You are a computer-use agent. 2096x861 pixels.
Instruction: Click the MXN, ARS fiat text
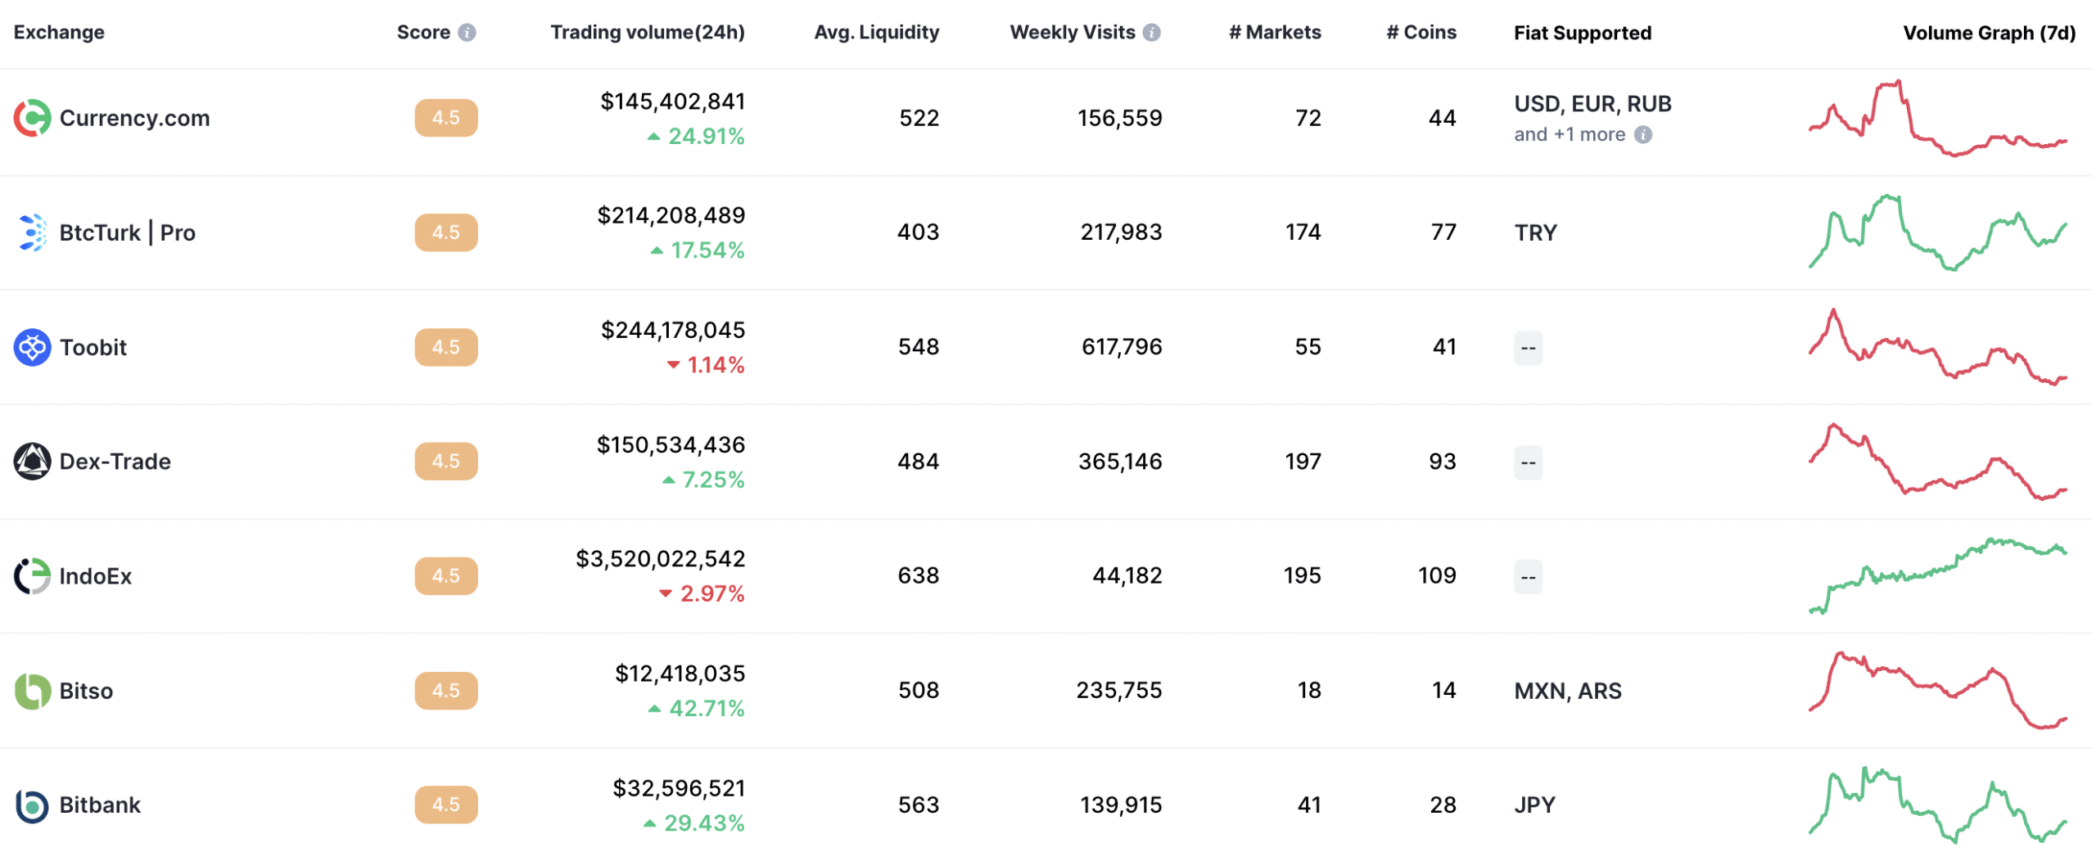1567,691
